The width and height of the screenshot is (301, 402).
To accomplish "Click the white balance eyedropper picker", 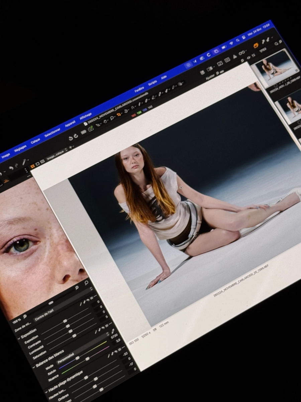I will pyautogui.click(x=113, y=331).
